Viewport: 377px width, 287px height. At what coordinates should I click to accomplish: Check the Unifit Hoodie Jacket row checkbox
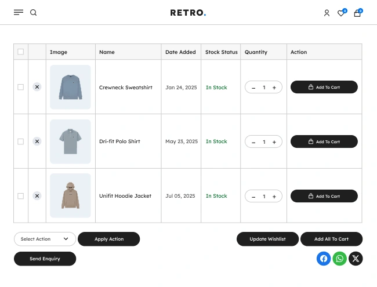tap(21, 196)
